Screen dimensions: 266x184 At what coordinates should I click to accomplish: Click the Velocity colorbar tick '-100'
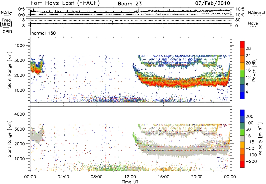(x=251, y=155)
